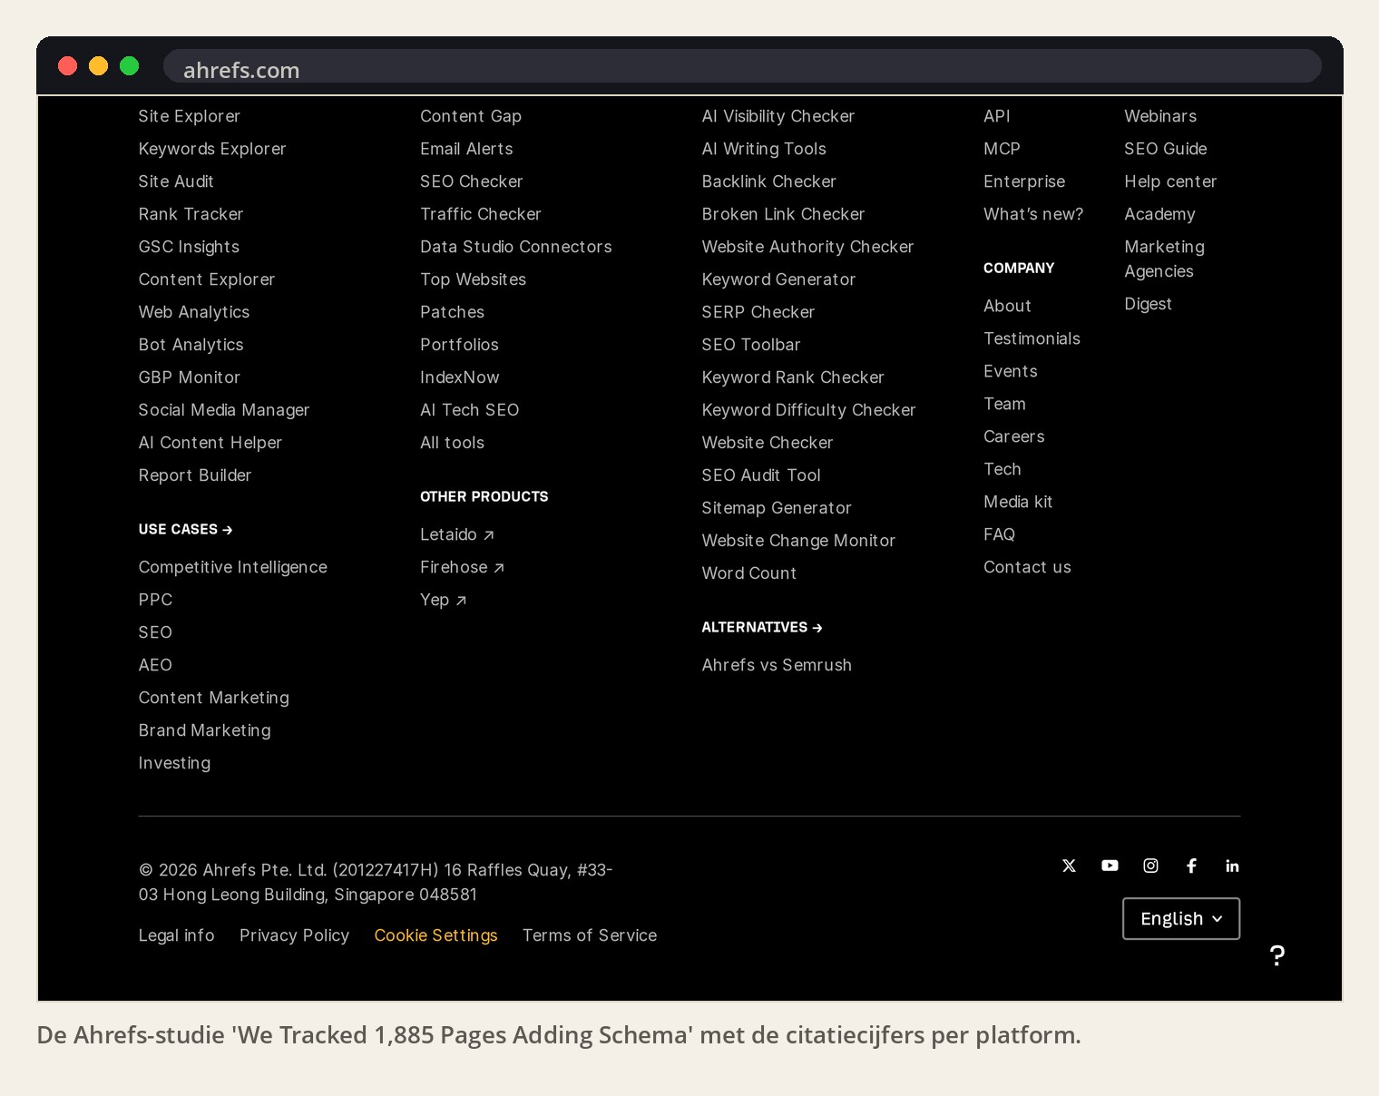The height and width of the screenshot is (1096, 1379).
Task: Open the Privacy Policy link
Action: click(x=294, y=935)
